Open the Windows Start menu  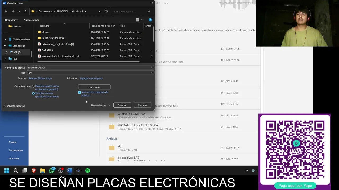7,170
